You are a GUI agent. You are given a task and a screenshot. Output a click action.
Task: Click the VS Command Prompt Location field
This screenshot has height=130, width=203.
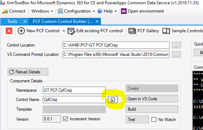(116, 54)
